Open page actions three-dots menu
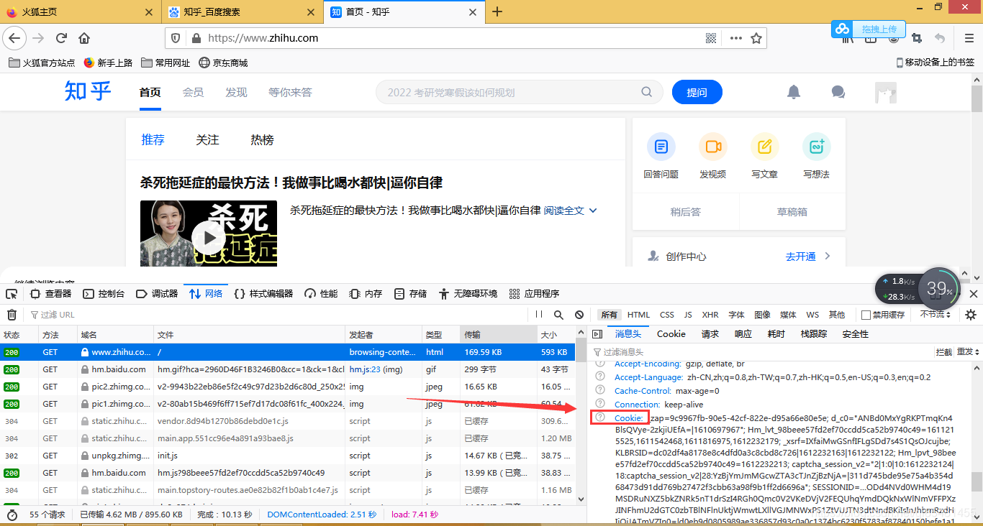 point(735,38)
